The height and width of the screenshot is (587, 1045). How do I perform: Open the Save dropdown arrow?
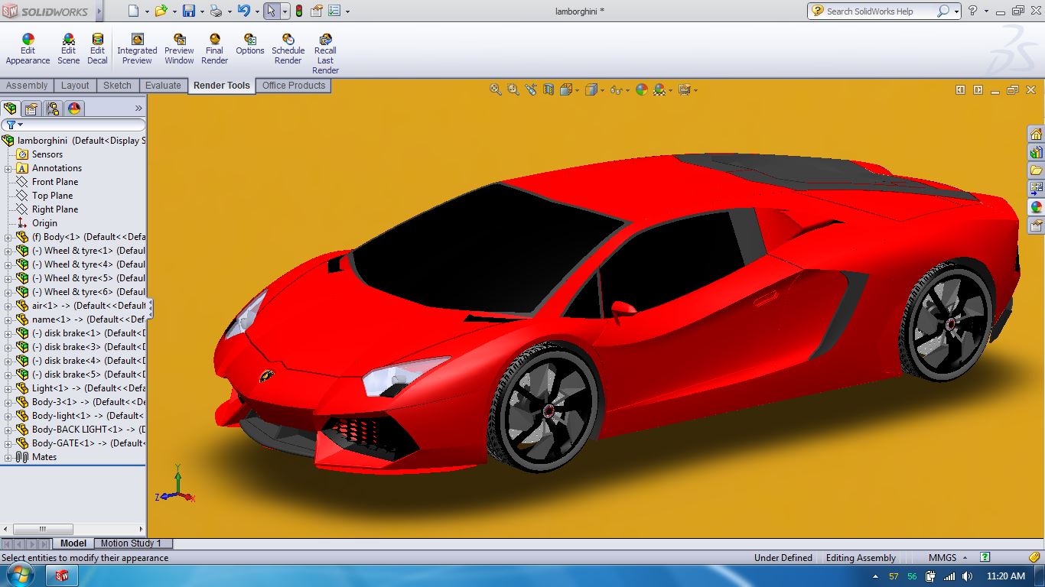202,11
